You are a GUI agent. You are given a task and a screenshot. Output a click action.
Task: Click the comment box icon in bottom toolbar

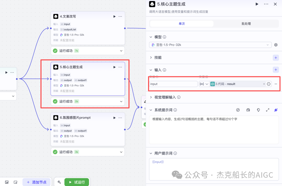click(15, 182)
